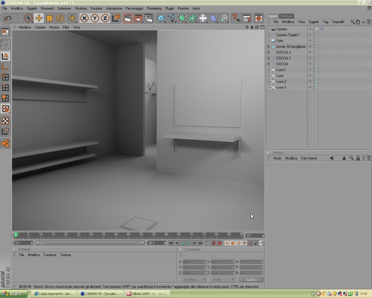Click the Undo arrow icon
The width and height of the screenshot is (372, 298).
tap(7, 18)
